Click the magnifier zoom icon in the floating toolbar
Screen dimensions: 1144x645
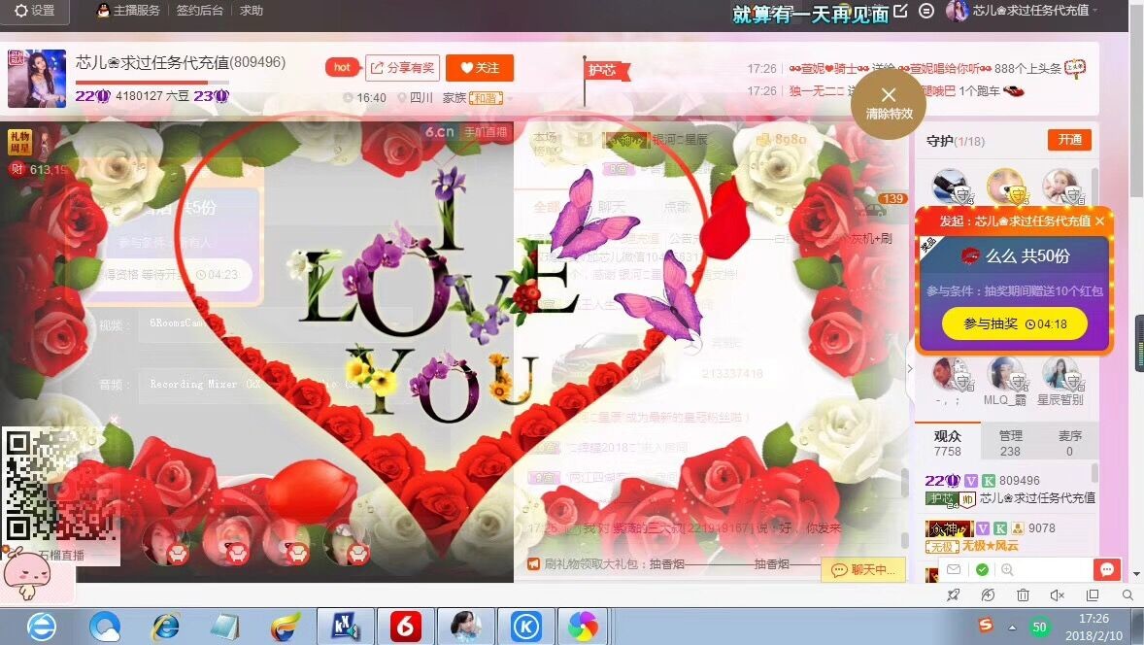(1007, 569)
